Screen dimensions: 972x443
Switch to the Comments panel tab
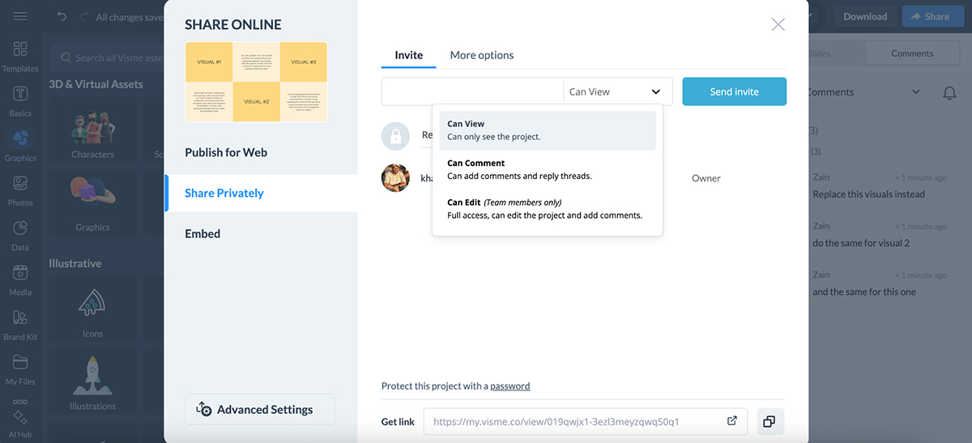(912, 53)
